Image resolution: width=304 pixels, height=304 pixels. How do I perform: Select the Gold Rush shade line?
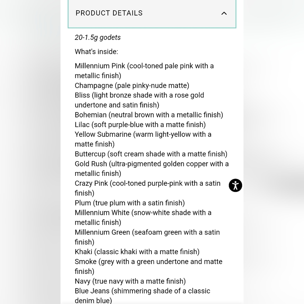152,168
